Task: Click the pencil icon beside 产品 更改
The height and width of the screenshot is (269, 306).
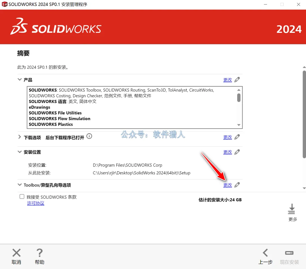Action: click(237, 80)
